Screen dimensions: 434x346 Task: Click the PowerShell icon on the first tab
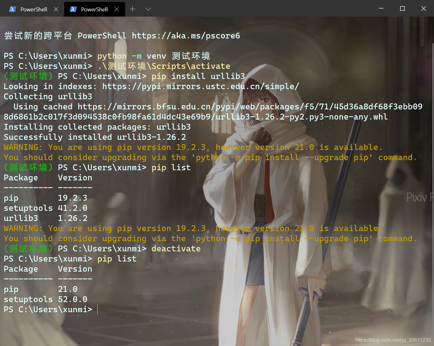click(x=12, y=9)
